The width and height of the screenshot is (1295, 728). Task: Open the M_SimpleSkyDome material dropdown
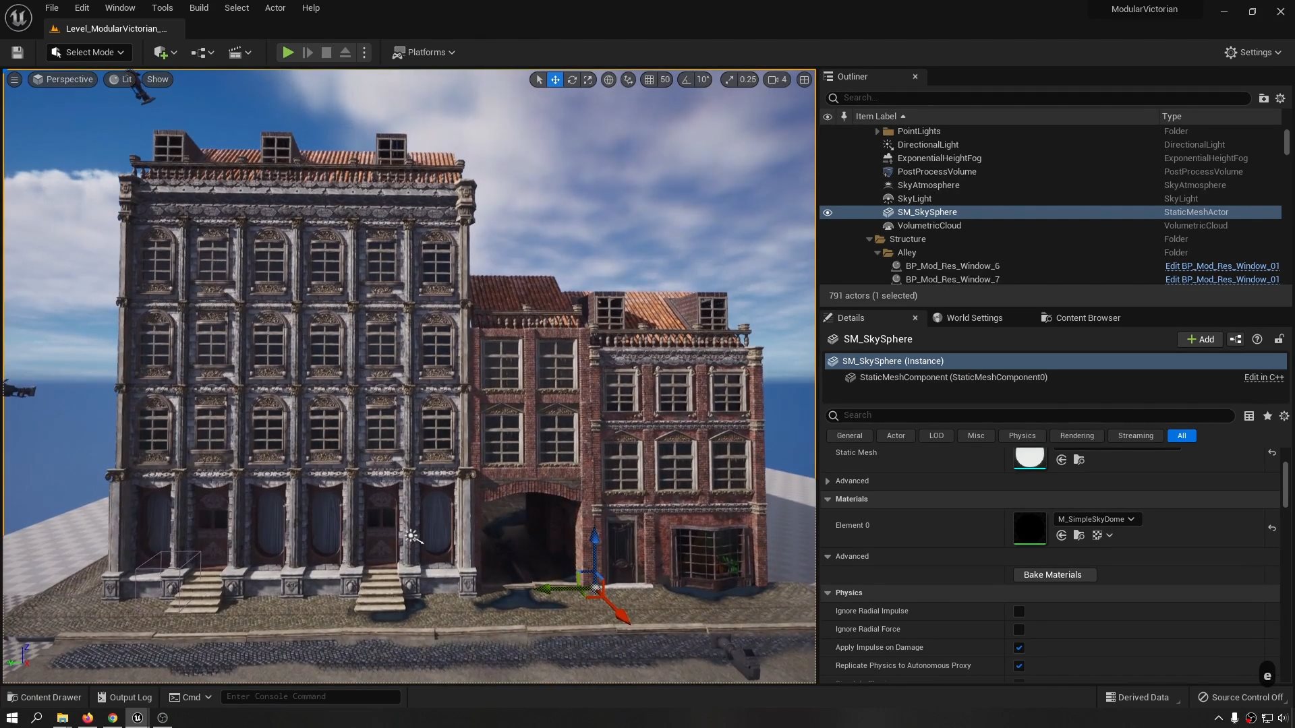(1096, 519)
